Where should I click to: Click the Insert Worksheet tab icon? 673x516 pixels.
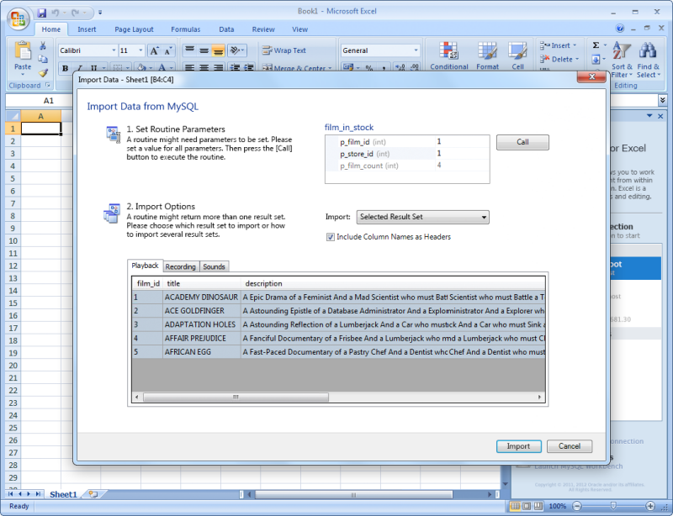point(93,494)
